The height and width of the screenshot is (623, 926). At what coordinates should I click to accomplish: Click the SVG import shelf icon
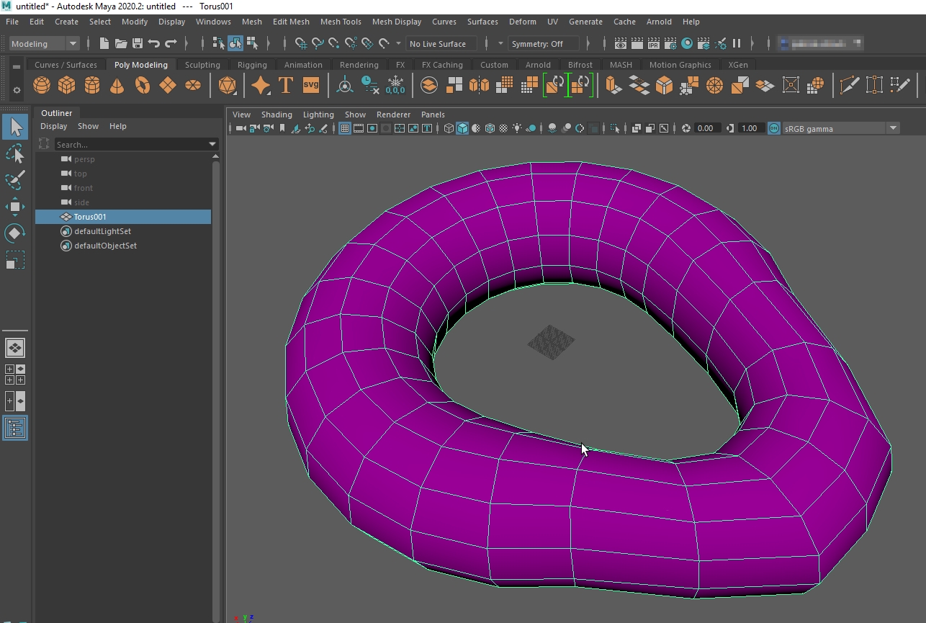point(311,86)
